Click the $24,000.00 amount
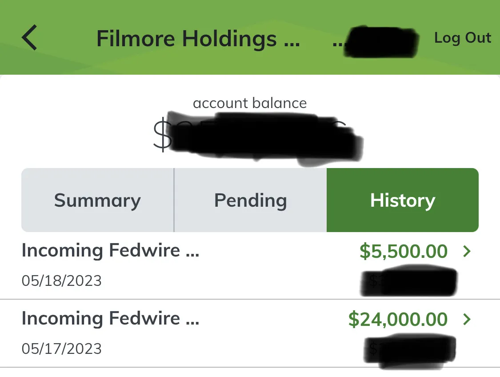Viewport: 500px width, 377px height. (x=398, y=319)
